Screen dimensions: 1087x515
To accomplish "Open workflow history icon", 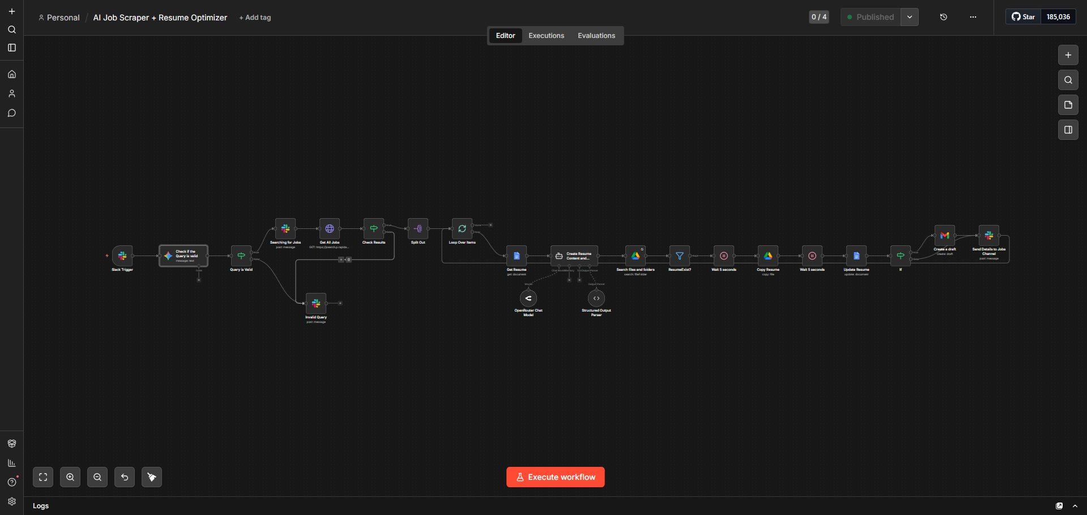I will click(944, 17).
